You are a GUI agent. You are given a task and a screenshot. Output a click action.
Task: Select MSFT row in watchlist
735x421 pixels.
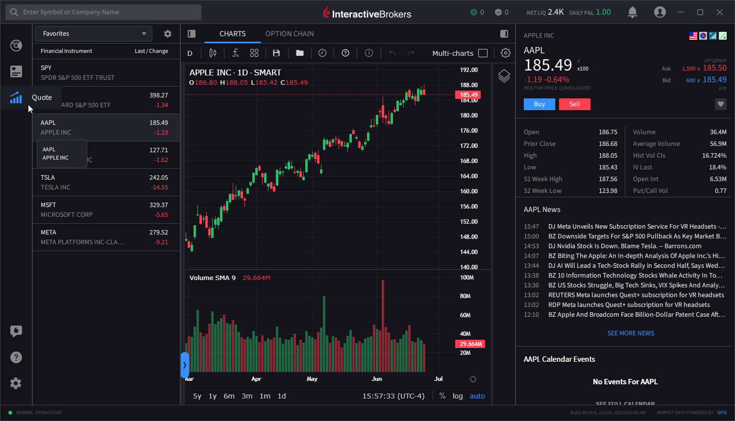[x=106, y=210]
